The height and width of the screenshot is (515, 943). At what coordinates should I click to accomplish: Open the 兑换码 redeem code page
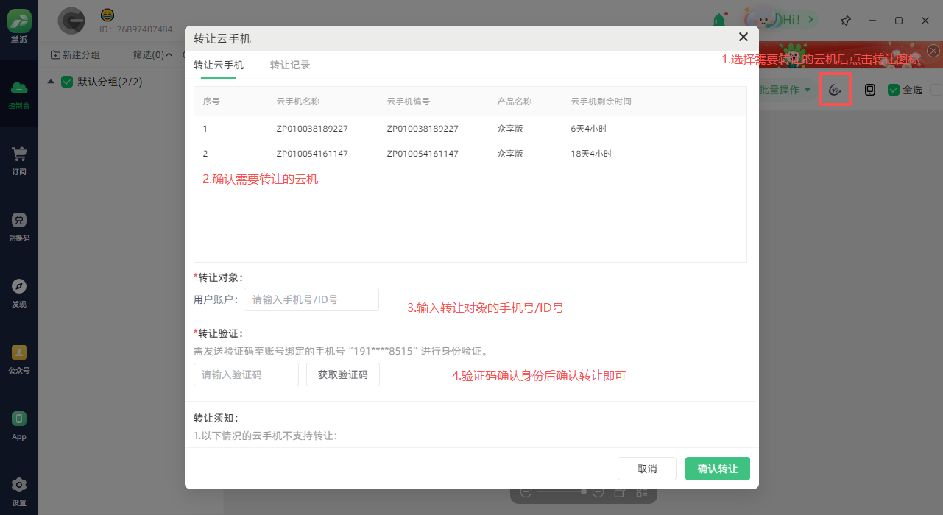click(19, 227)
